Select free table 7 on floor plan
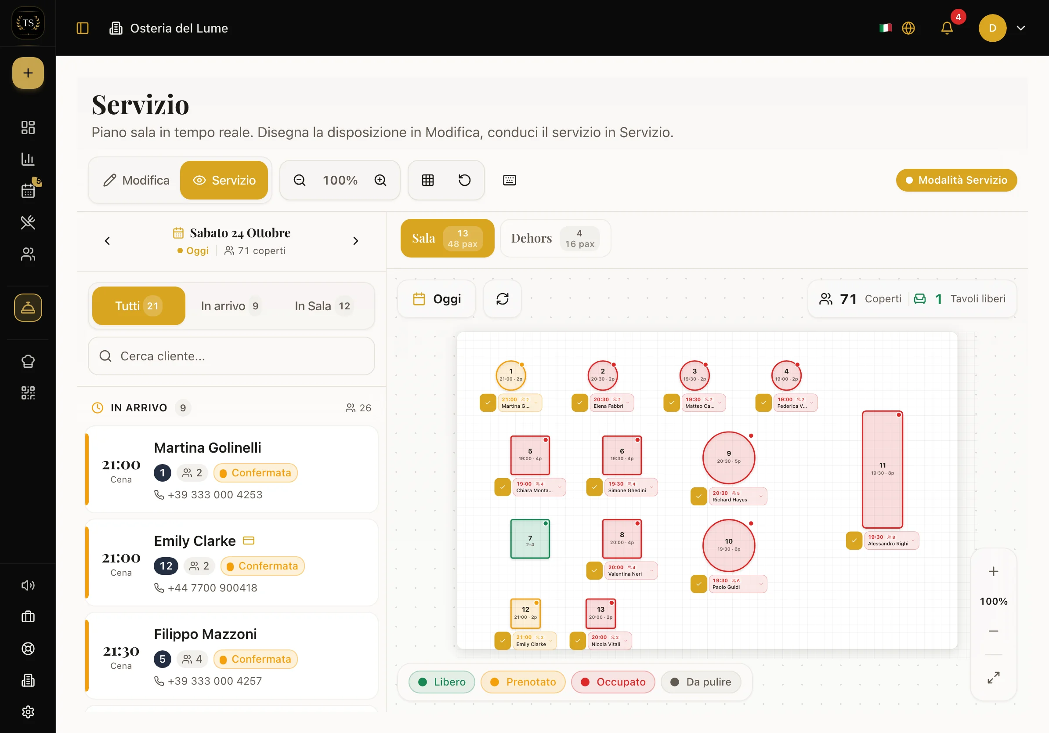Image resolution: width=1049 pixels, height=733 pixels. tap(529, 539)
